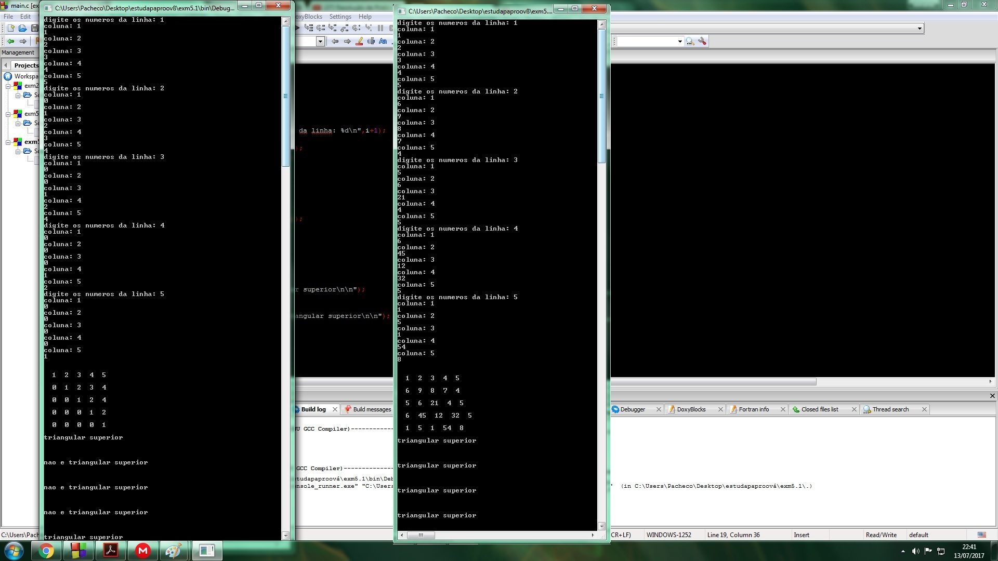Image resolution: width=998 pixels, height=561 pixels.
Task: Open the Edit menu
Action: point(25,17)
